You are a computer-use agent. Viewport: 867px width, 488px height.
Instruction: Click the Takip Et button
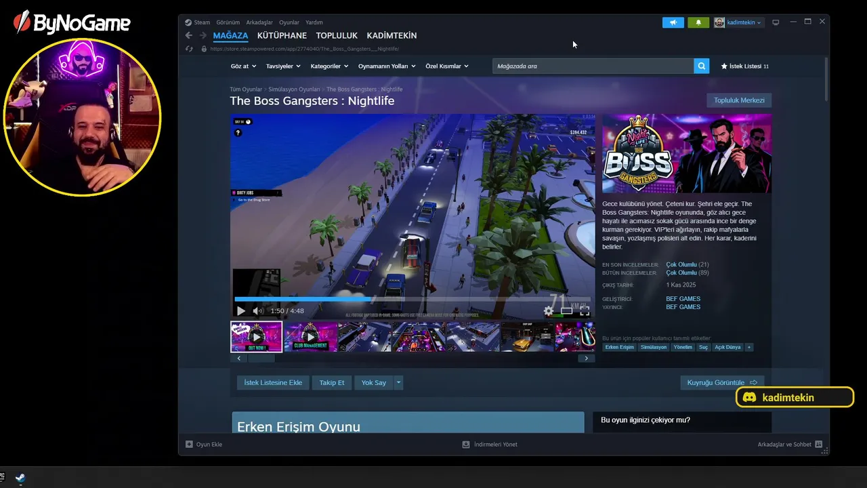pos(332,383)
